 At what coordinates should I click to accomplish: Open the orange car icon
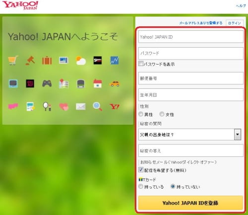(x=115, y=84)
